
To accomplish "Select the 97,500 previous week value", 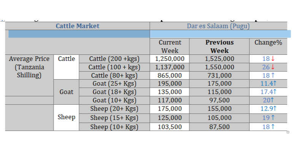I will click(219, 100).
